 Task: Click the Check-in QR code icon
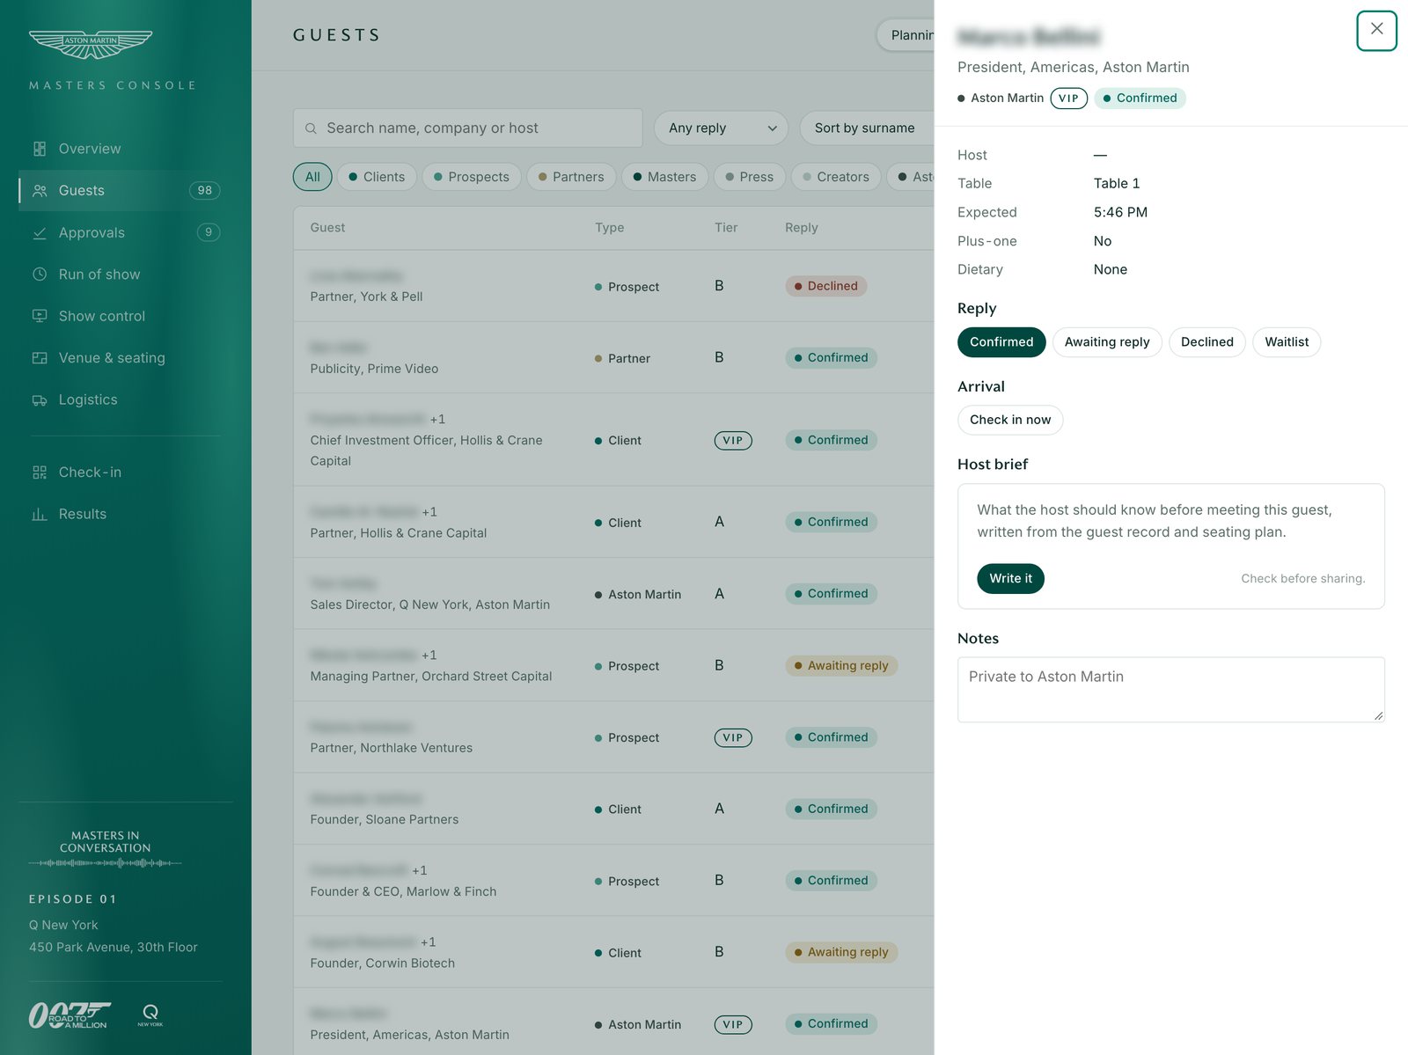[x=40, y=473]
